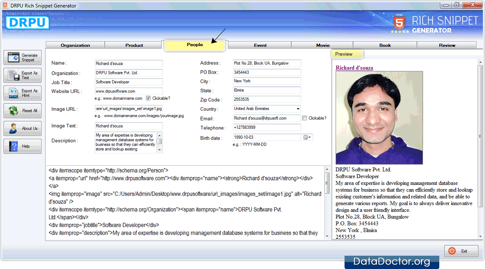The height and width of the screenshot is (269, 485).
Task: Open the Birth date calendar picker
Action: pyautogui.click(x=307, y=137)
